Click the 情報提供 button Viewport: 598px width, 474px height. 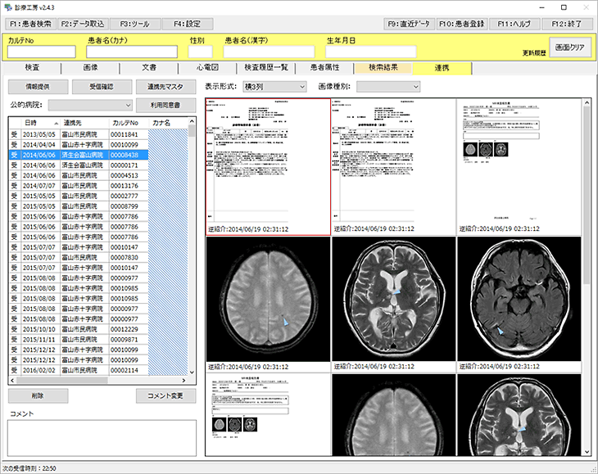tap(39, 87)
